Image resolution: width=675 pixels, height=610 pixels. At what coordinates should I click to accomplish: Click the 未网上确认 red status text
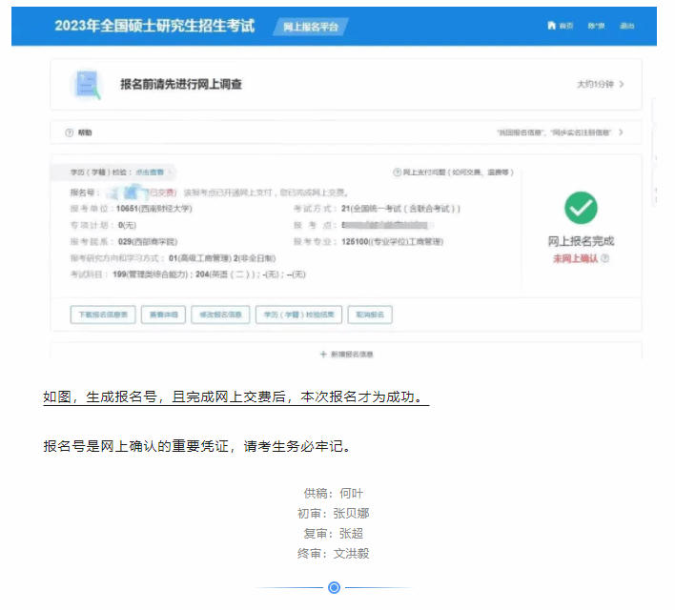coord(575,258)
